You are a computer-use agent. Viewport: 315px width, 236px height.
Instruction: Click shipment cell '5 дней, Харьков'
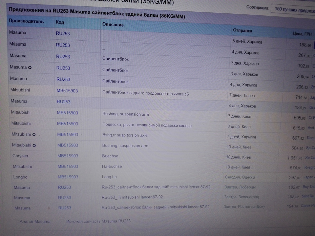(x=247, y=42)
